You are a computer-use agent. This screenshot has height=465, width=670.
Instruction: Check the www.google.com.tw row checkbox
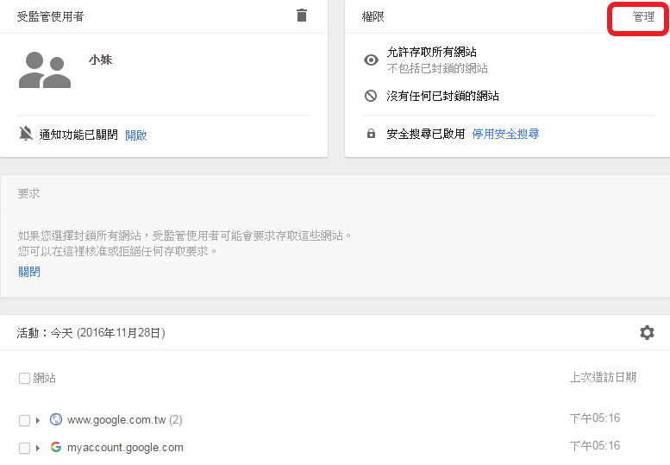24,421
